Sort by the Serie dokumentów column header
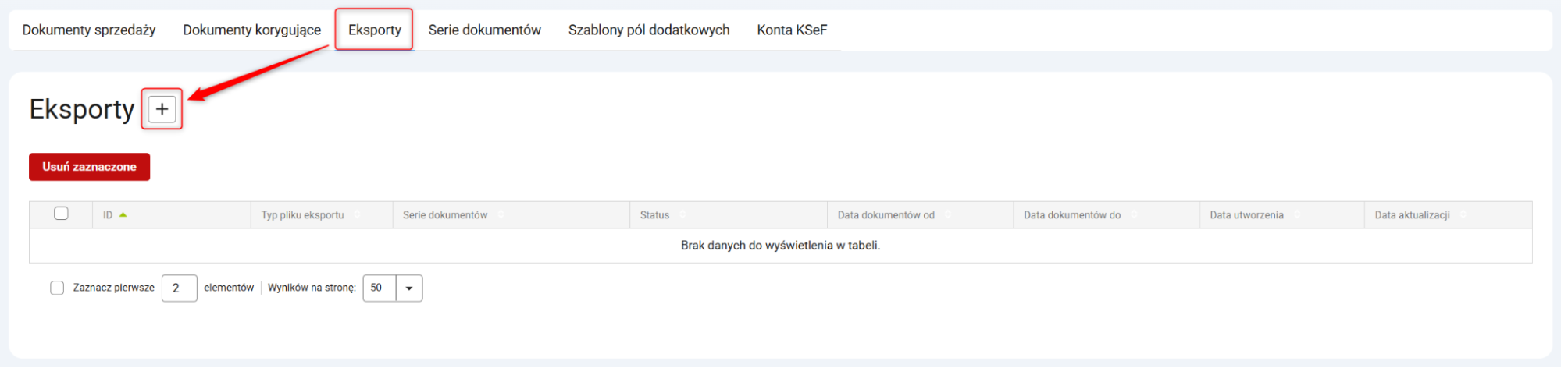The height and width of the screenshot is (368, 1561). pyautogui.click(x=445, y=215)
